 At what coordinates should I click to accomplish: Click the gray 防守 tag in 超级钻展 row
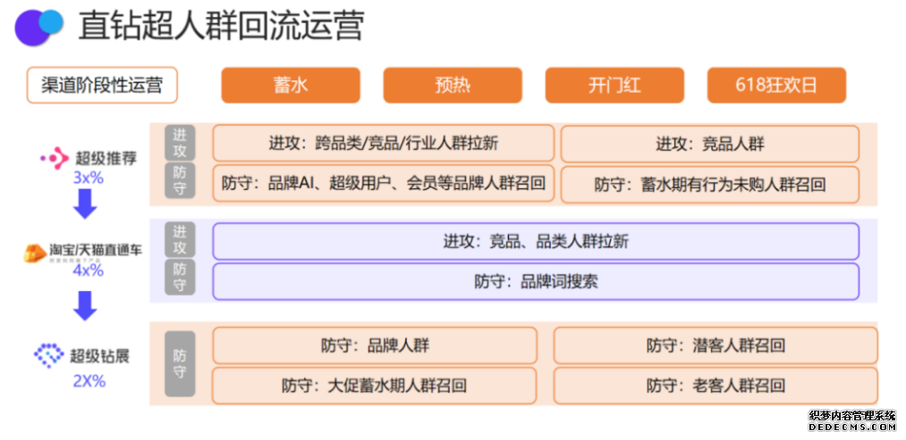click(x=180, y=364)
